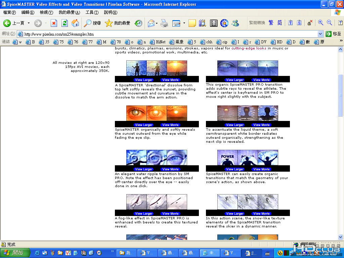Screen dimensions: 344x258
Task: Open Favorites using the star icon
Action: [117, 23]
